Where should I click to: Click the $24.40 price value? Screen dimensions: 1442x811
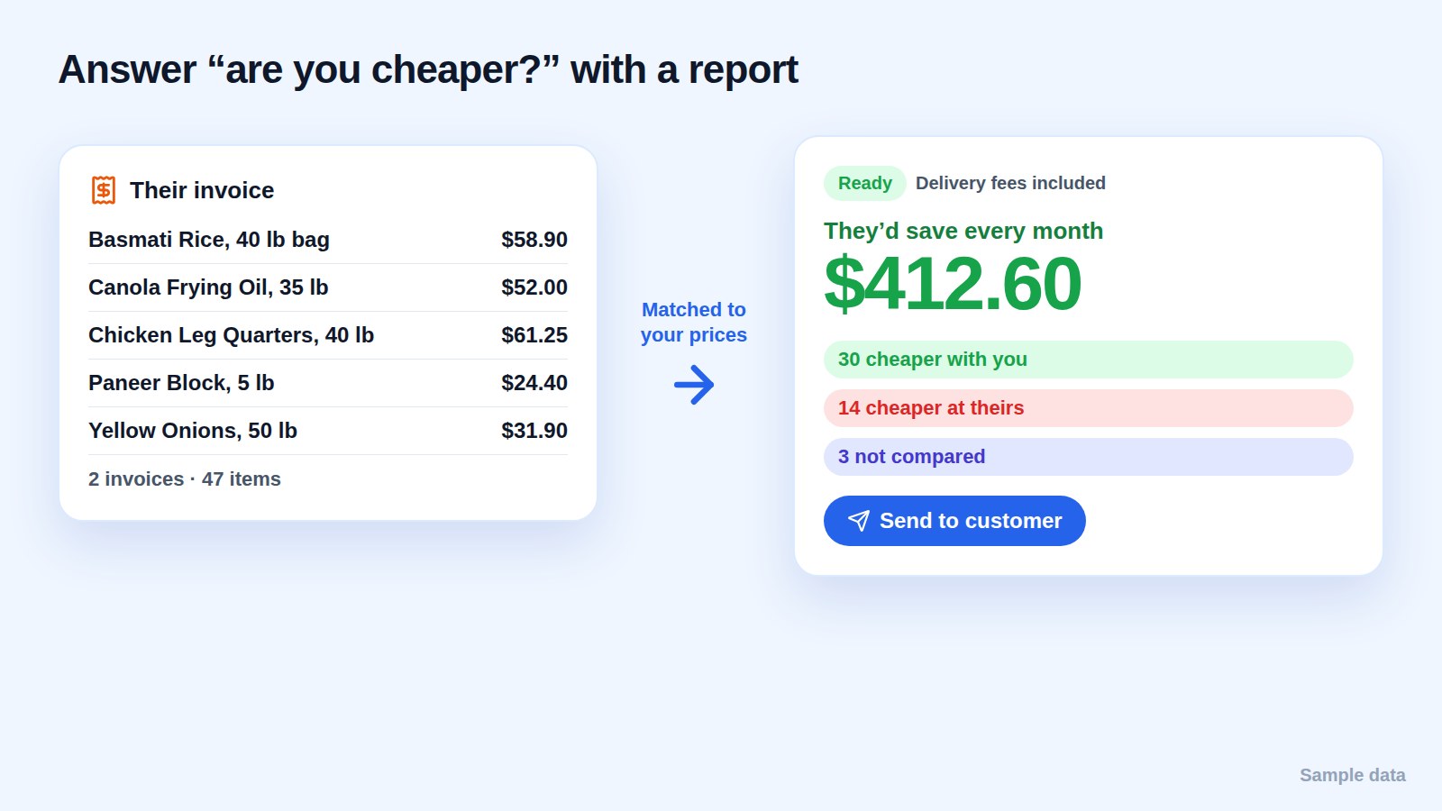click(534, 383)
